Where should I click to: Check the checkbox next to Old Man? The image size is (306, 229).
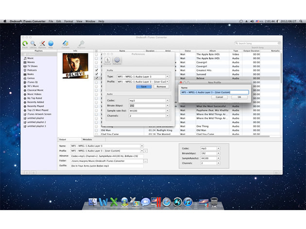tap(96, 130)
